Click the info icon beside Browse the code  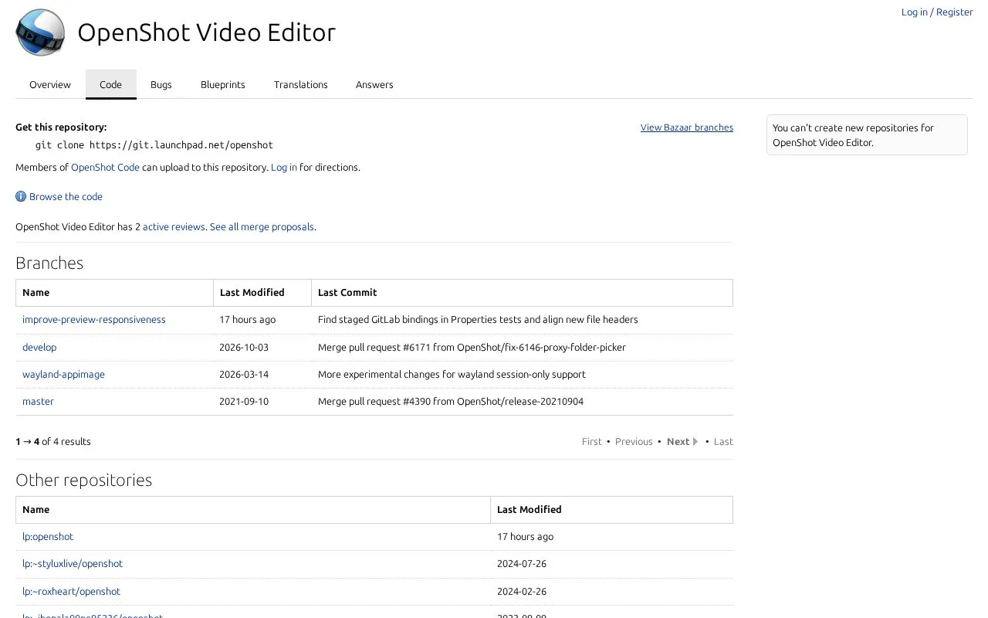click(x=21, y=196)
